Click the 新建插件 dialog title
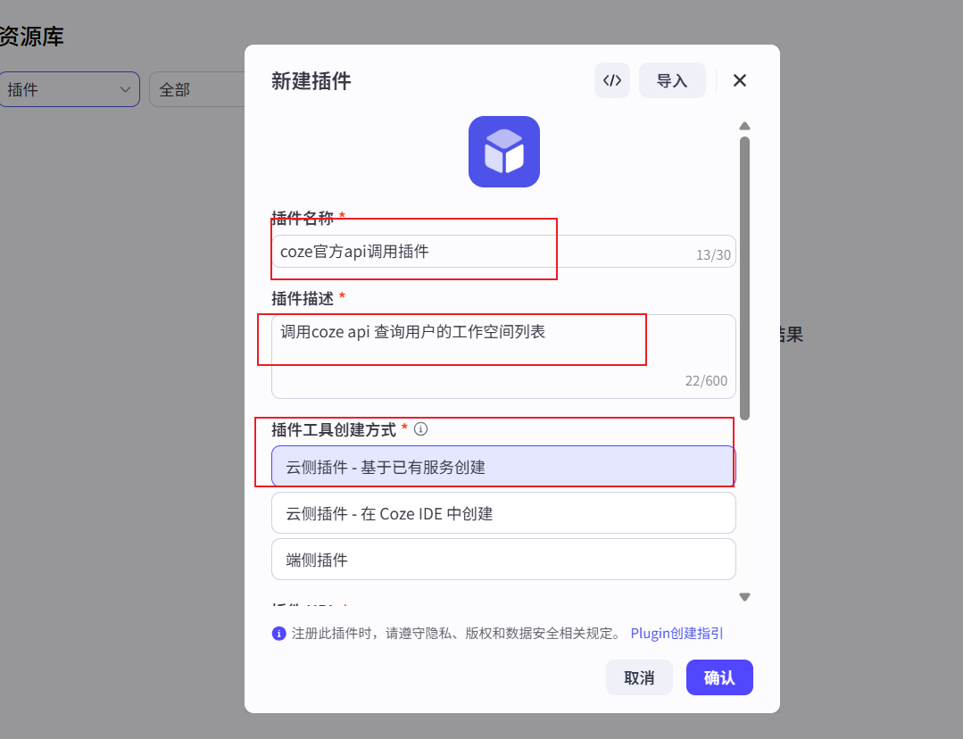The height and width of the screenshot is (739, 963). coord(311,81)
